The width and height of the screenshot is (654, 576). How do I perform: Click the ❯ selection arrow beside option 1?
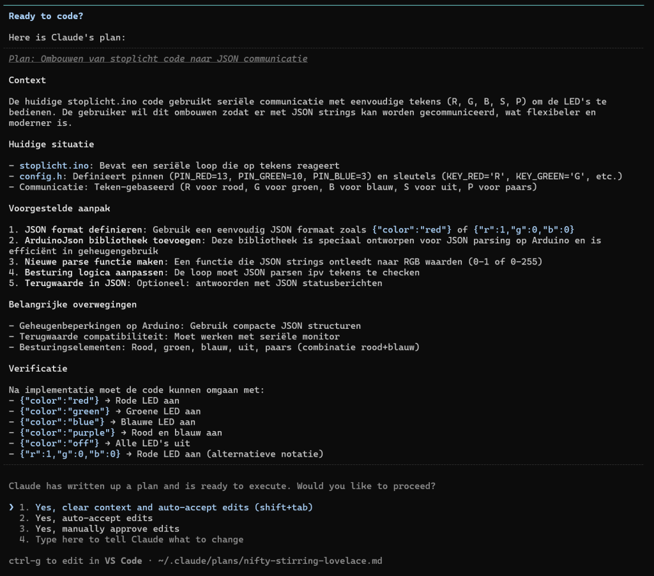coord(11,508)
